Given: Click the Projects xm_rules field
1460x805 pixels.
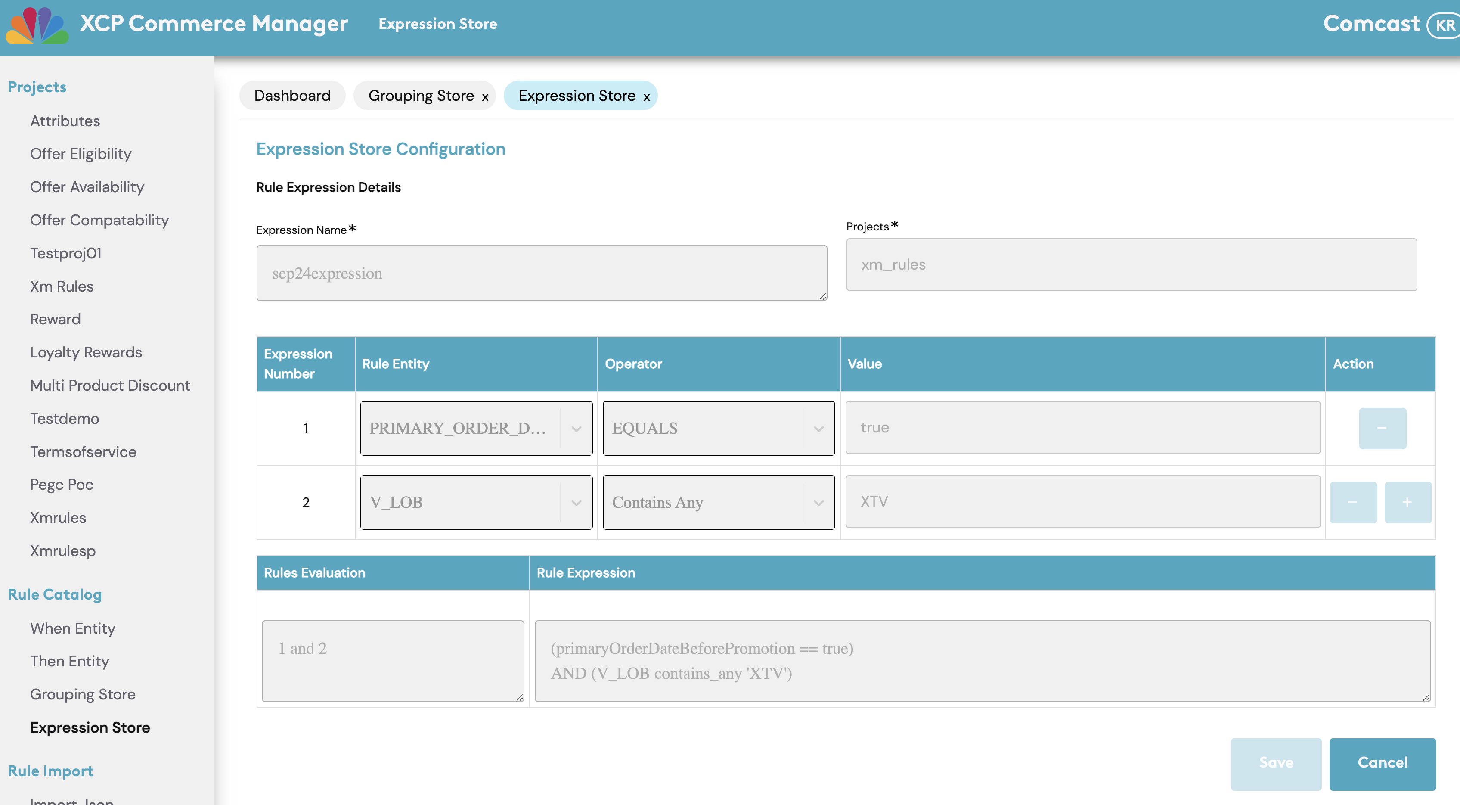Looking at the screenshot, I should pos(1131,265).
